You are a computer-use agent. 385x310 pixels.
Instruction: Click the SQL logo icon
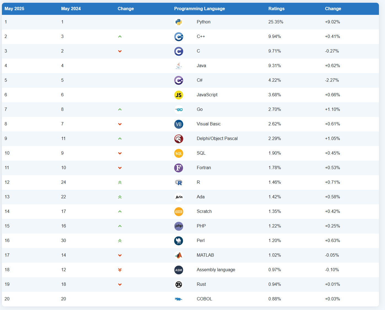[x=179, y=153]
